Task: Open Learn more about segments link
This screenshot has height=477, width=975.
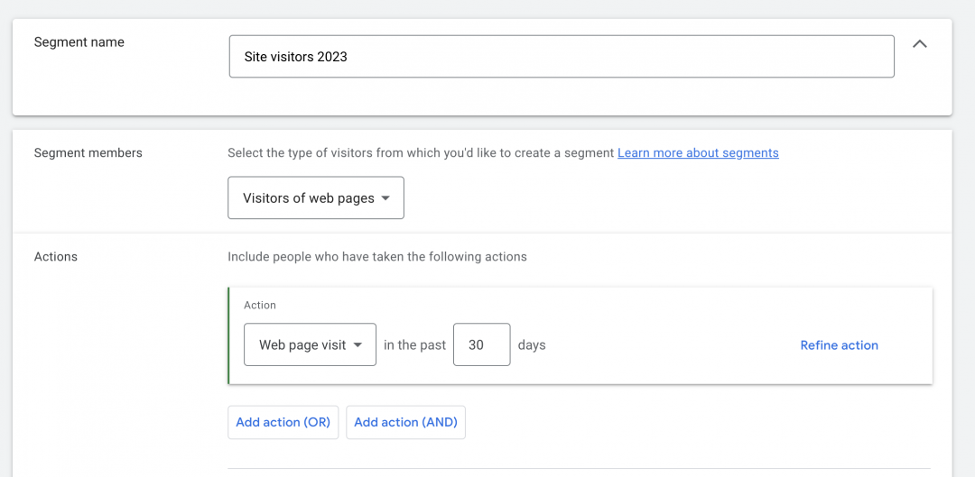Action: 698,152
